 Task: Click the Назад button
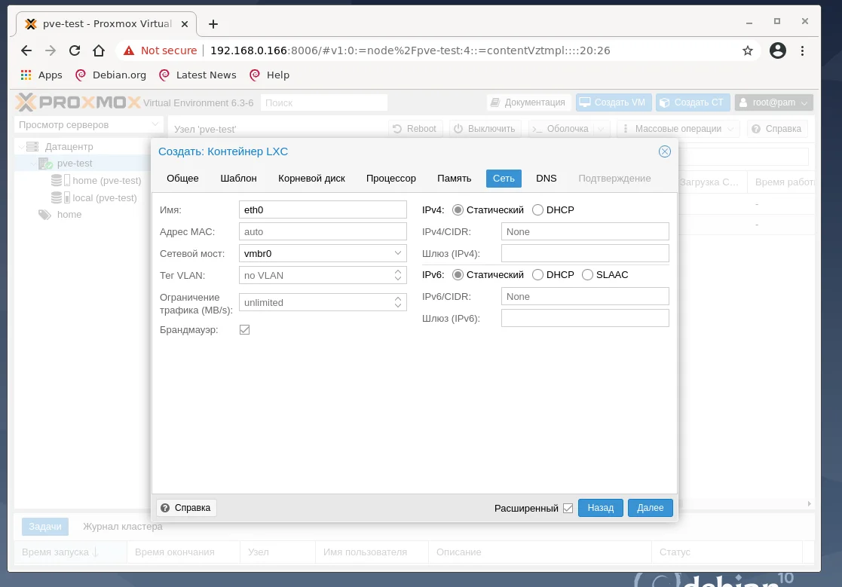click(600, 507)
